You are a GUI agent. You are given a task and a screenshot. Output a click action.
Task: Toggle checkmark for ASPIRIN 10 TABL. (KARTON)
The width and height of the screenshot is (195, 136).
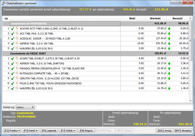pos(12,63)
